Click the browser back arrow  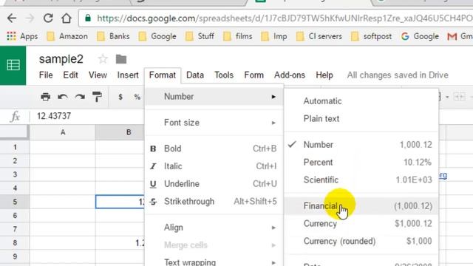(x=12, y=18)
